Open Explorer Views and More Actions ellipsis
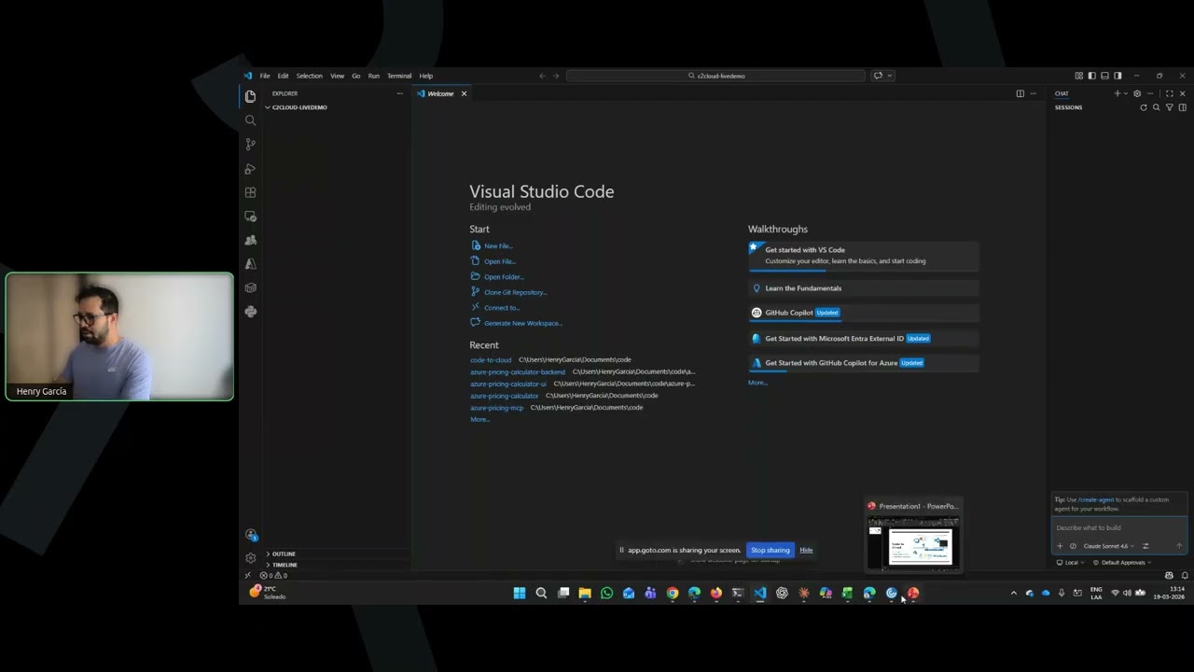Image resolution: width=1194 pixels, height=672 pixels. click(x=400, y=93)
